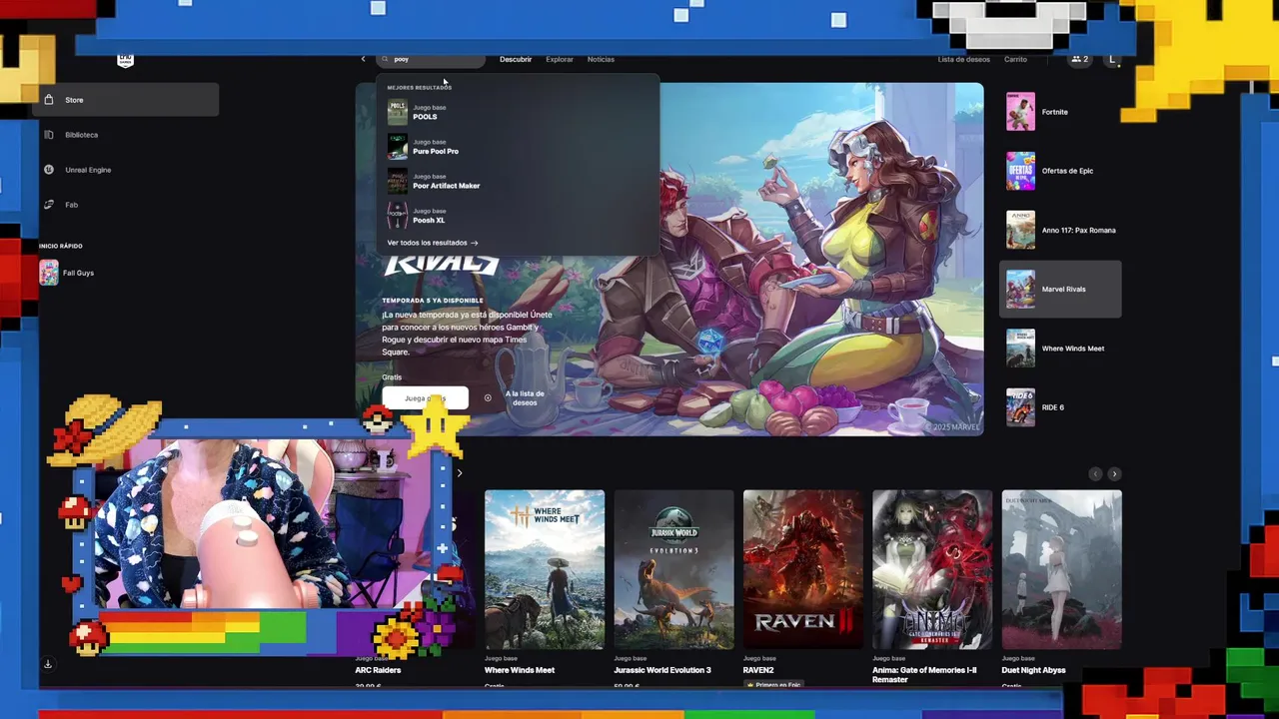
Task: Click Poor Artifact Maker result thumbnail
Action: 398,182
